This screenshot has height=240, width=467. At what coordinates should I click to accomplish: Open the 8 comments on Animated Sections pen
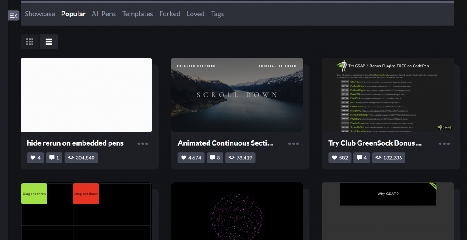point(215,158)
